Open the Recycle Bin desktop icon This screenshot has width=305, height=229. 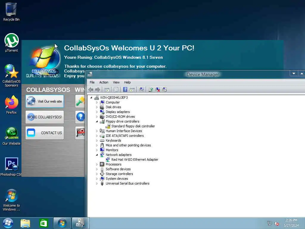[x=11, y=12]
